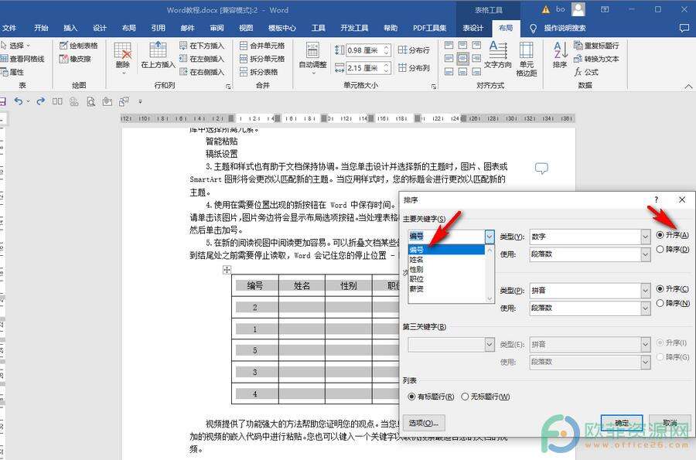Open second keyword Type dropdown showing 拼音

pos(646,291)
